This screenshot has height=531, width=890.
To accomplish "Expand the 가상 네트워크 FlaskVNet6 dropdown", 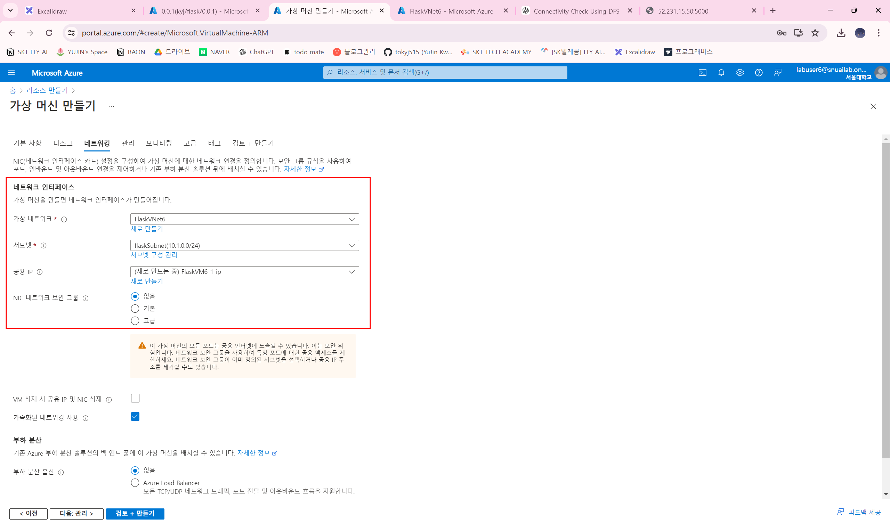I will (x=244, y=219).
